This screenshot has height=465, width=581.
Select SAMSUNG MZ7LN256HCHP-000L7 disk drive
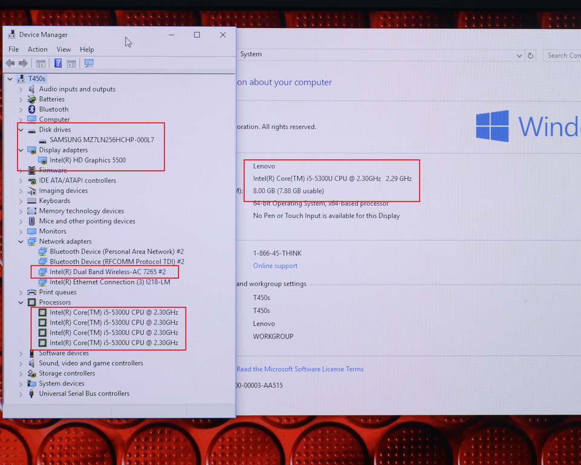(102, 140)
